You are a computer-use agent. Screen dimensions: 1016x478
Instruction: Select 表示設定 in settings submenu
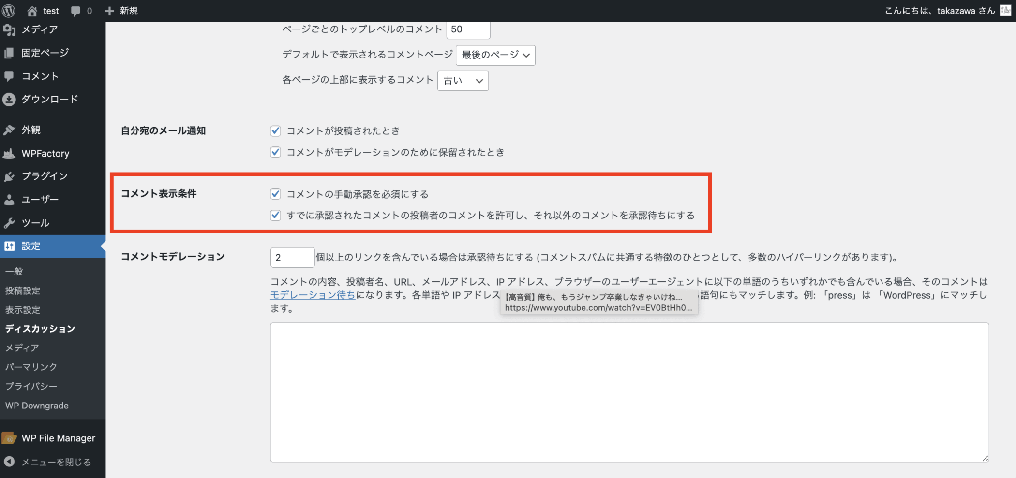pyautogui.click(x=23, y=310)
